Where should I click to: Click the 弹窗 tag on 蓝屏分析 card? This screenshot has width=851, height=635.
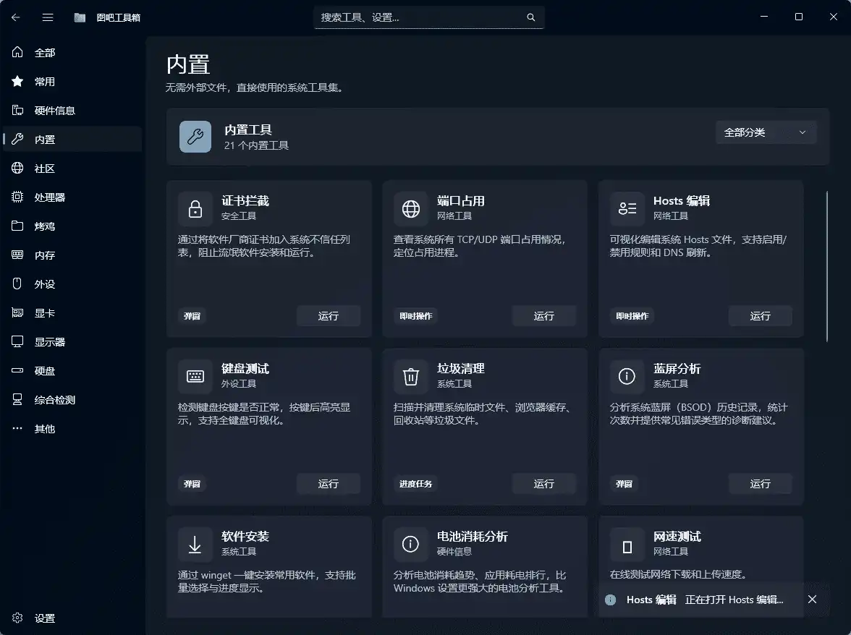pos(624,483)
